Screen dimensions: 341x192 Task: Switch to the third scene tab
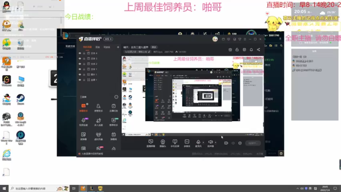107,47
